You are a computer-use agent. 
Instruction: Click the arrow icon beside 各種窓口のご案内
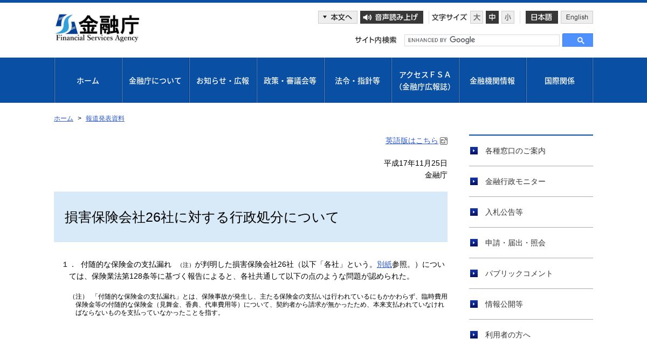[x=474, y=151]
